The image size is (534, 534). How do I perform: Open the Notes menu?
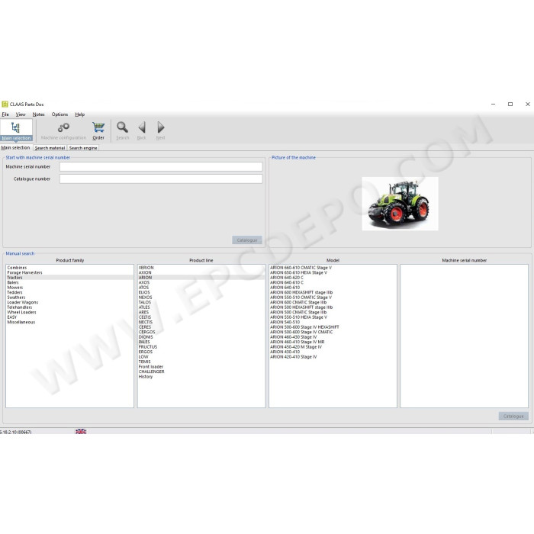(x=38, y=114)
